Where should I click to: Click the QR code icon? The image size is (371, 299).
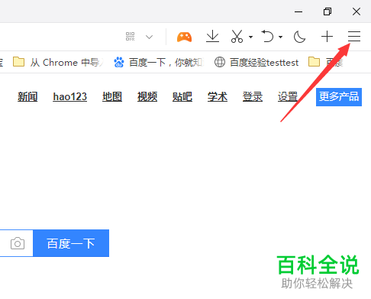130,37
